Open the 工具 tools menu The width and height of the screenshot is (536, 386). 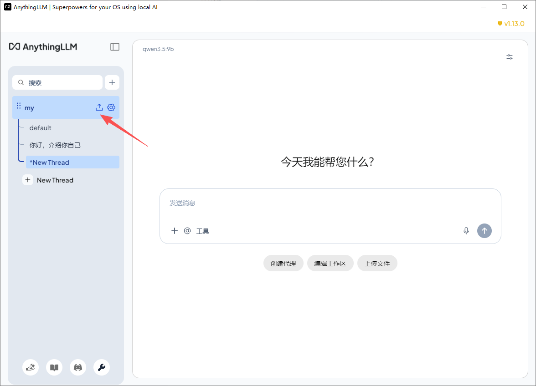[x=202, y=231]
